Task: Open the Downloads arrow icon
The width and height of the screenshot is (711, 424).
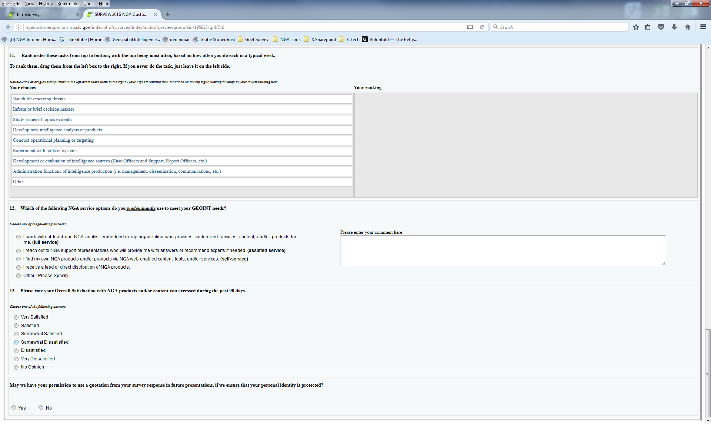Action: point(674,27)
